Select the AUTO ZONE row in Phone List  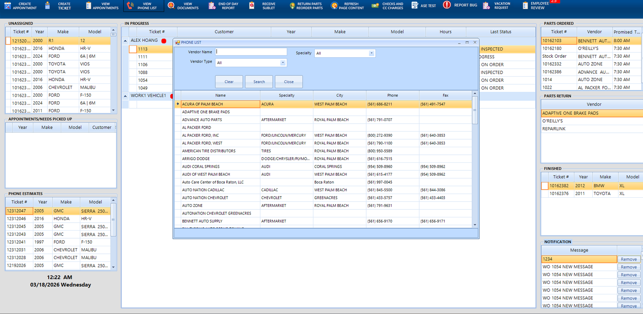coord(324,206)
